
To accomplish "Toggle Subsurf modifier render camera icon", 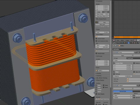I will click(x=138, y=85).
